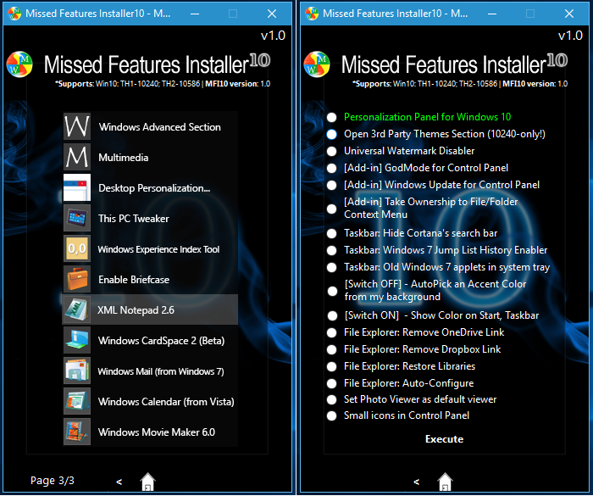Click Windows Mail (from Windows 7) text
Viewport: 593px width, 496px height.
(161, 371)
